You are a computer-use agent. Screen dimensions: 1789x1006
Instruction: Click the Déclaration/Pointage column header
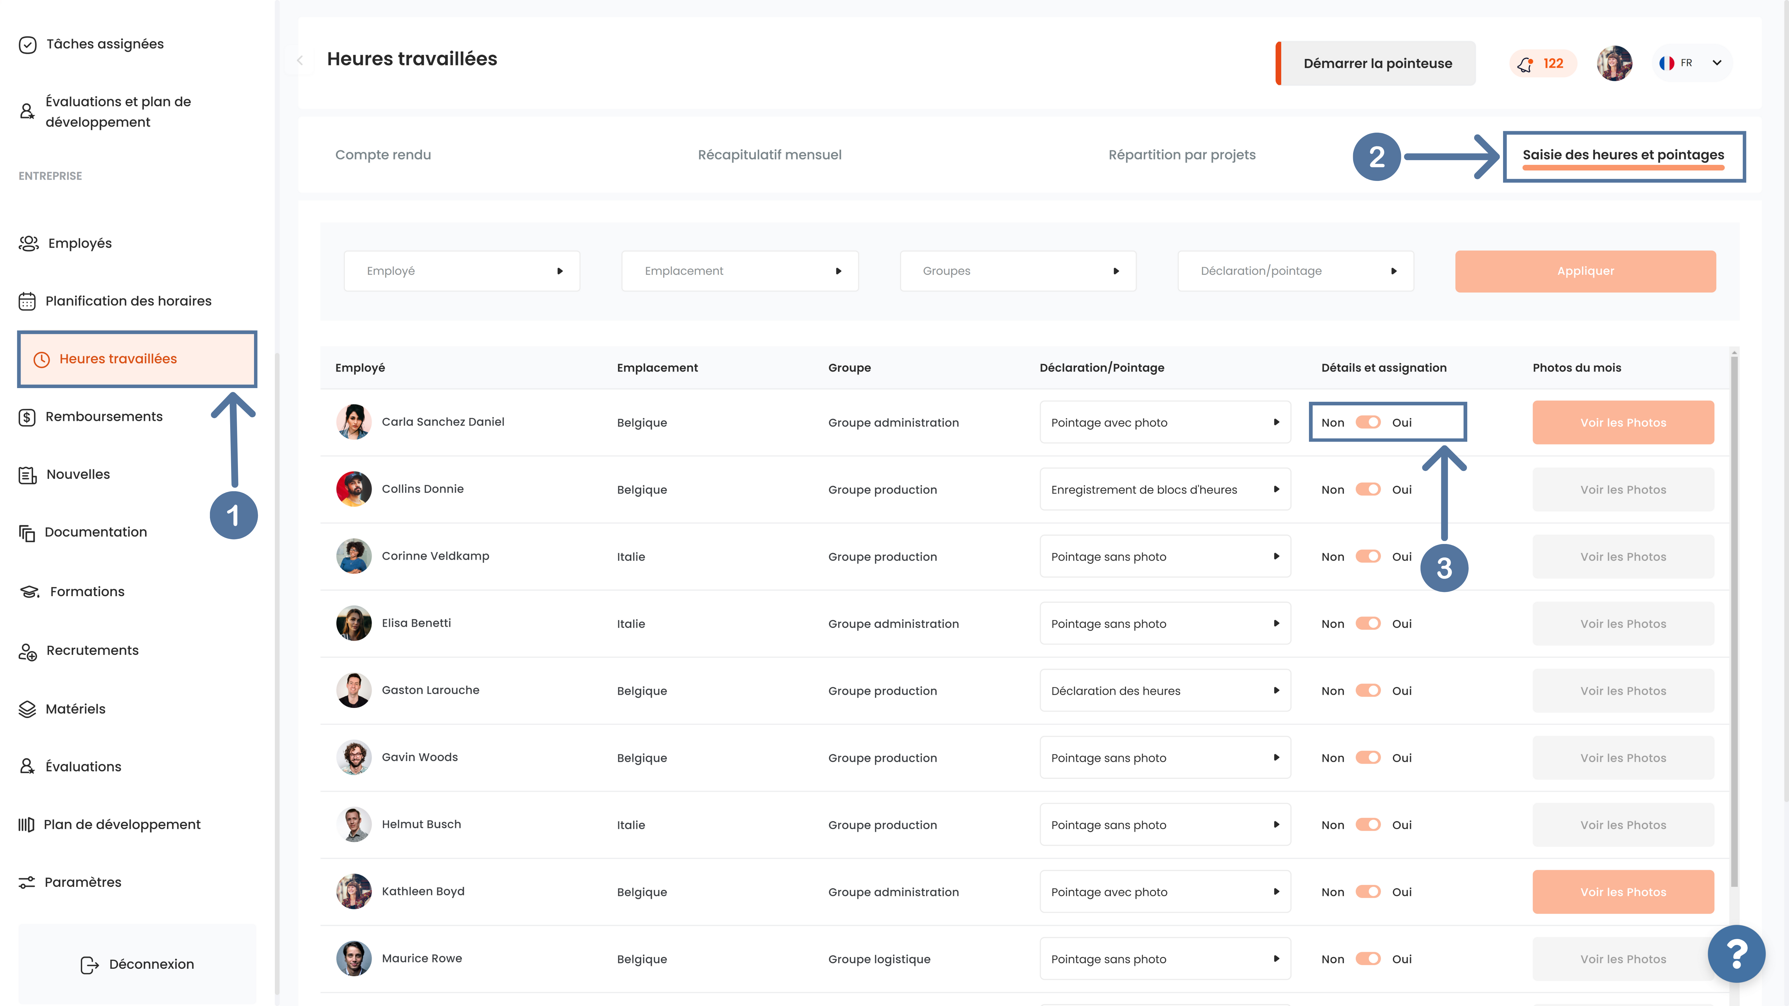coord(1101,367)
